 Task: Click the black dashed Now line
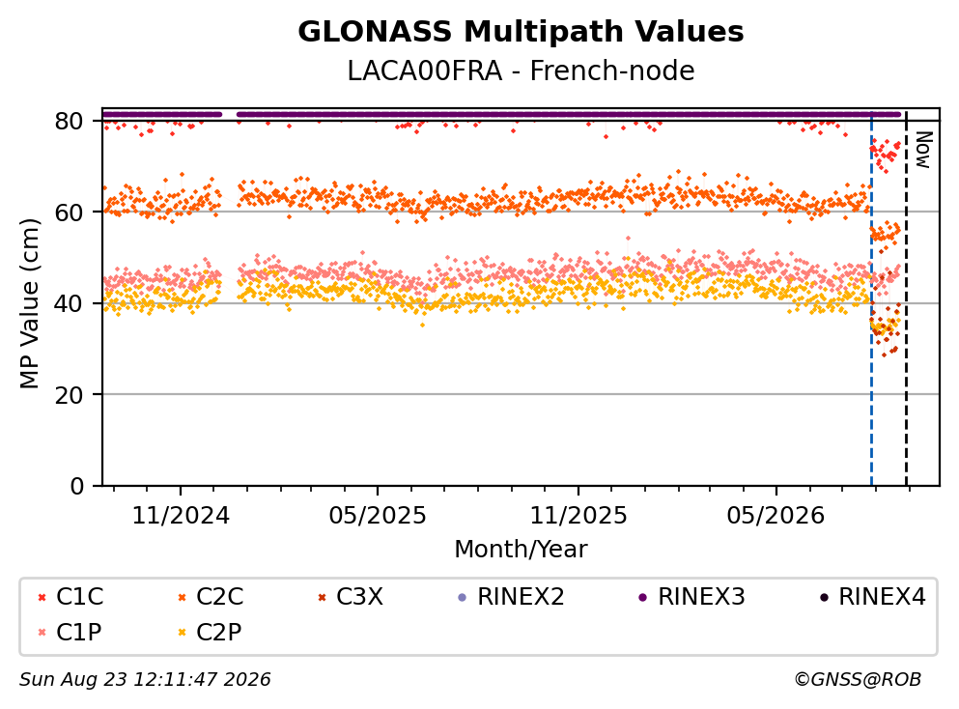906,299
